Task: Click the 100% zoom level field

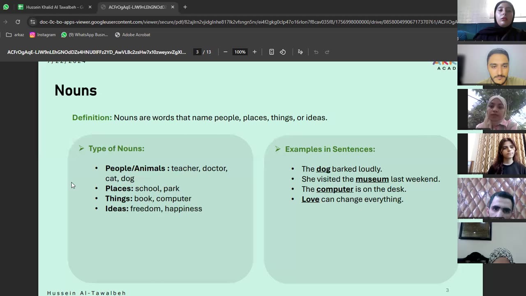Action: (240, 52)
